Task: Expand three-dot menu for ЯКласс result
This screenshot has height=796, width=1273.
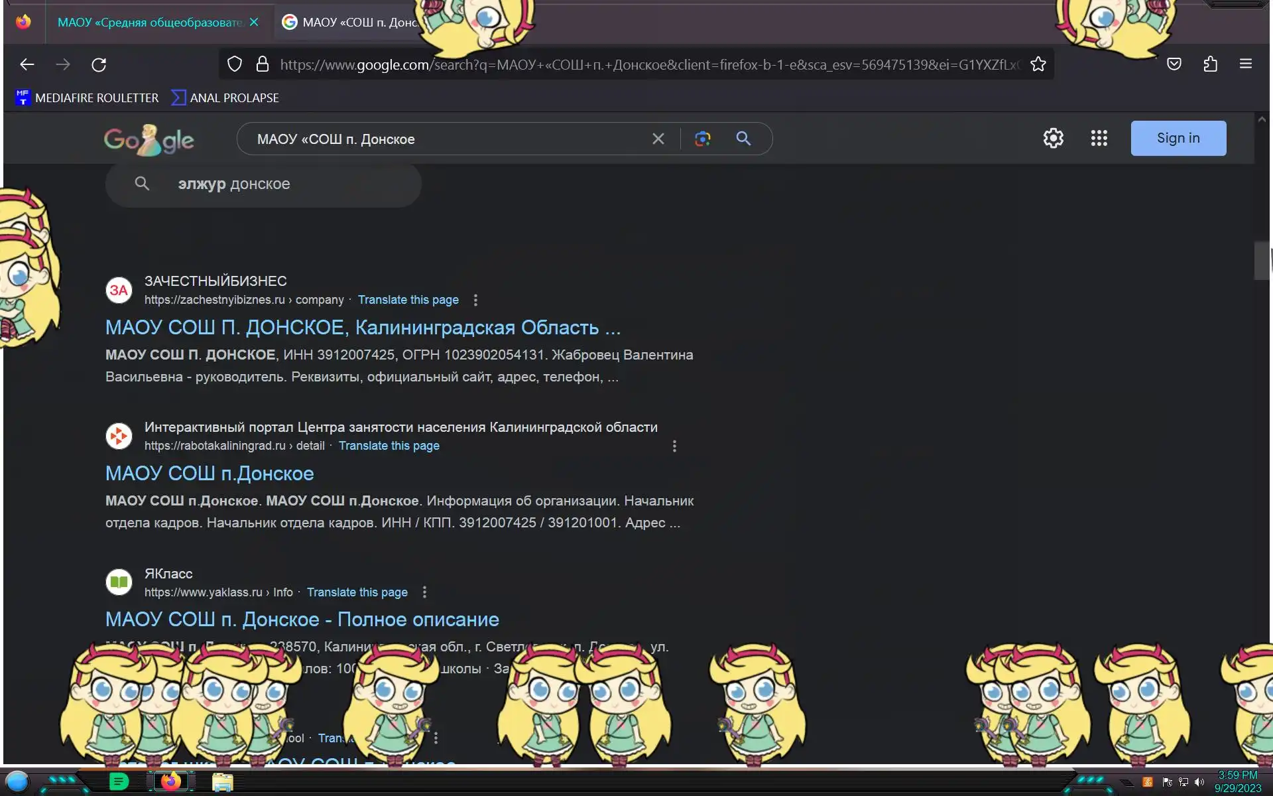Action: [x=424, y=592]
